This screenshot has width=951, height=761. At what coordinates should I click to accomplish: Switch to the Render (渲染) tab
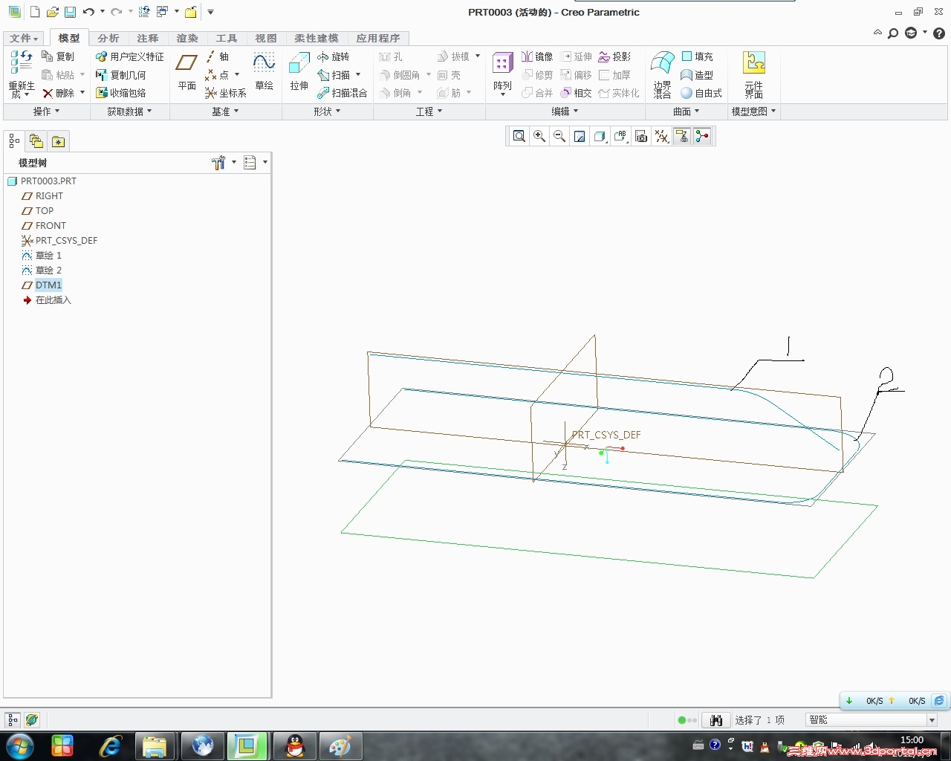[186, 38]
